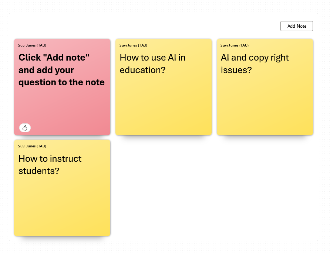Edit the "AI and copy right issues?" text
This screenshot has width=330, height=253.
coord(255,64)
